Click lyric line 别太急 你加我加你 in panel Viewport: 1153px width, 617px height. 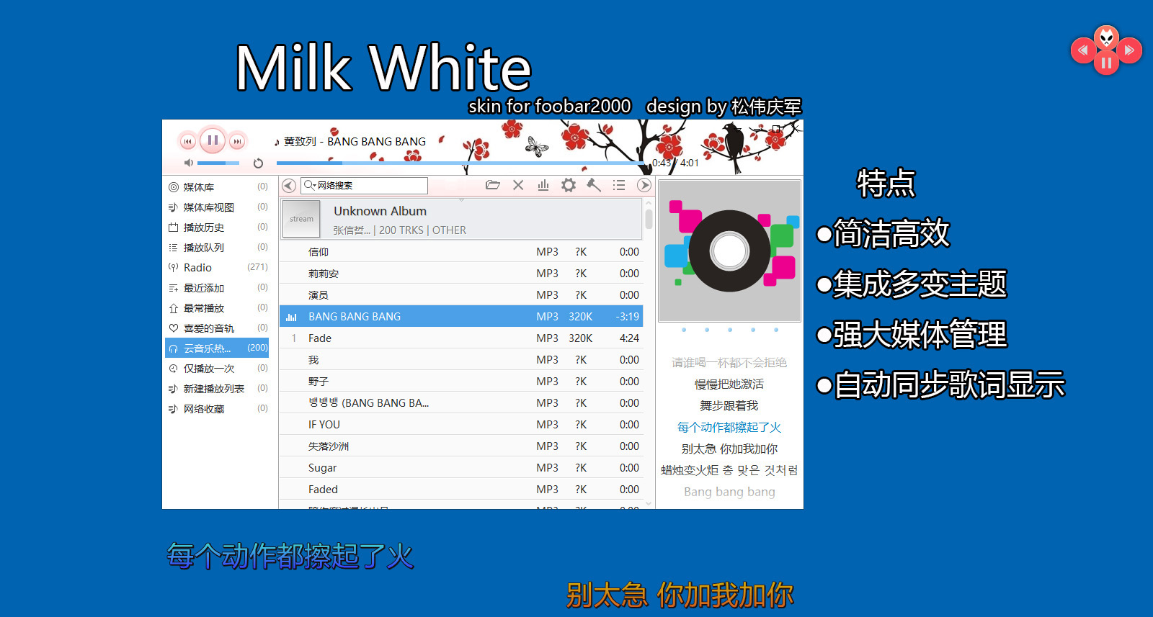tap(729, 449)
